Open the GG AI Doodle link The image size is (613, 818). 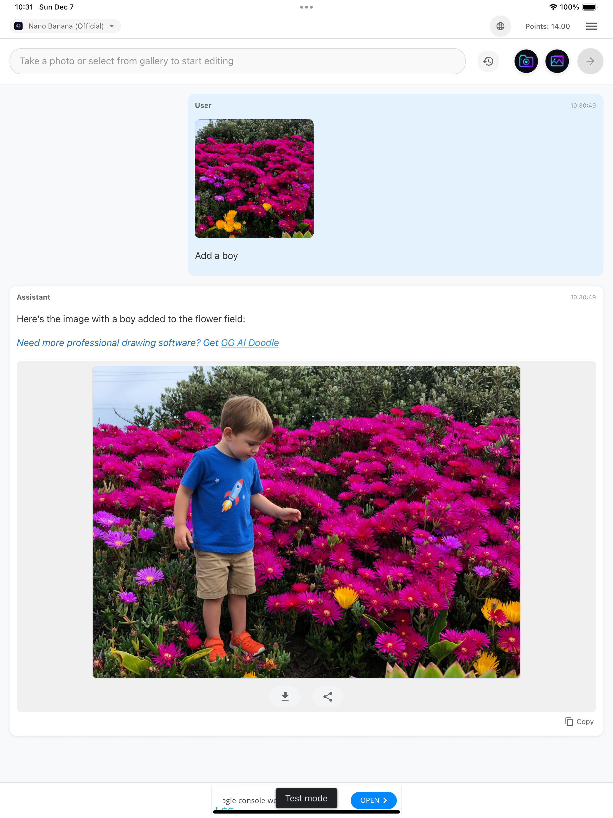point(249,342)
